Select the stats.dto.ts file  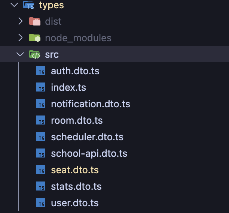(76, 186)
